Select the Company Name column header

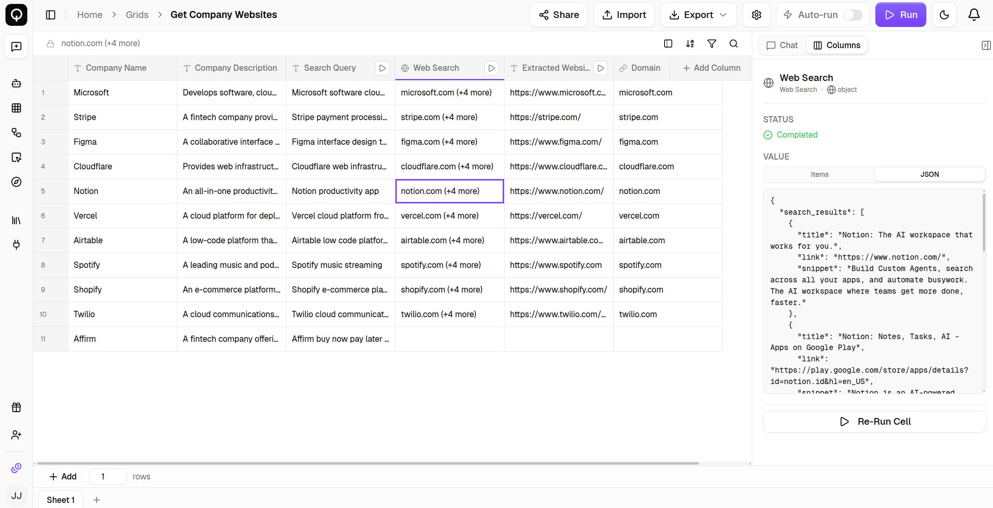point(123,68)
